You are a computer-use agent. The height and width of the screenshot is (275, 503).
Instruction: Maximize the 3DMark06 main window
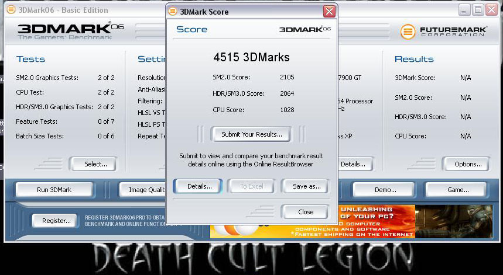477,10
